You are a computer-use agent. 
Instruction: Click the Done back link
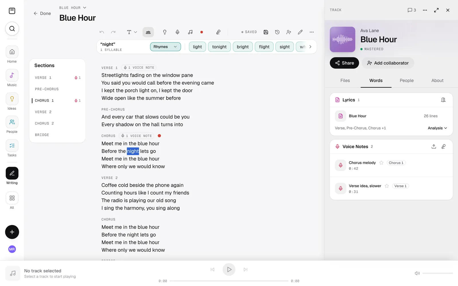[42, 13]
